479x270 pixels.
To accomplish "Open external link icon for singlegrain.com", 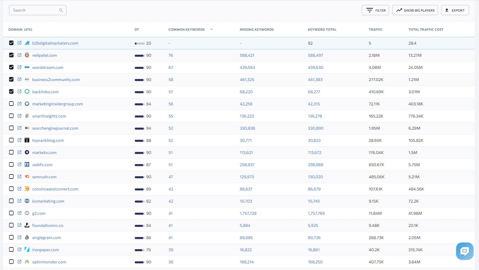I will pyautogui.click(x=19, y=237).
